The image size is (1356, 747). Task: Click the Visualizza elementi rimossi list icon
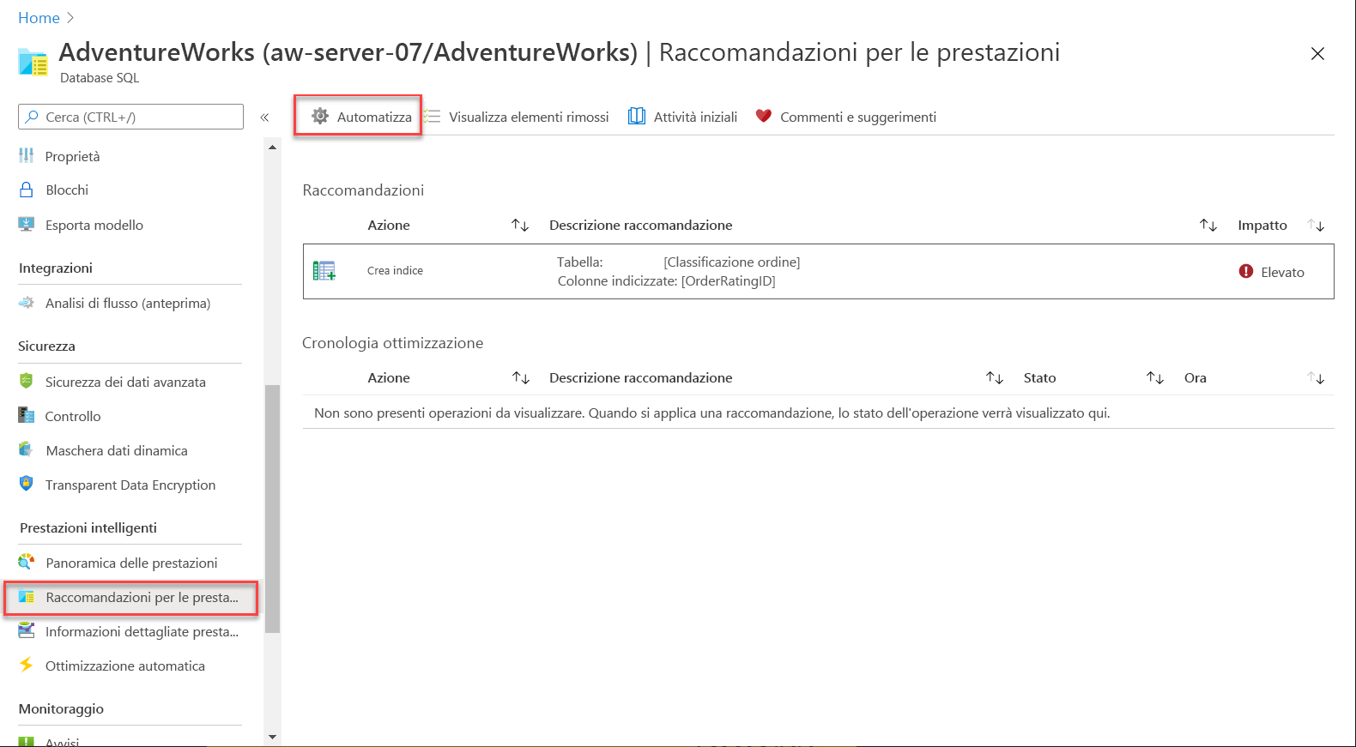[432, 116]
